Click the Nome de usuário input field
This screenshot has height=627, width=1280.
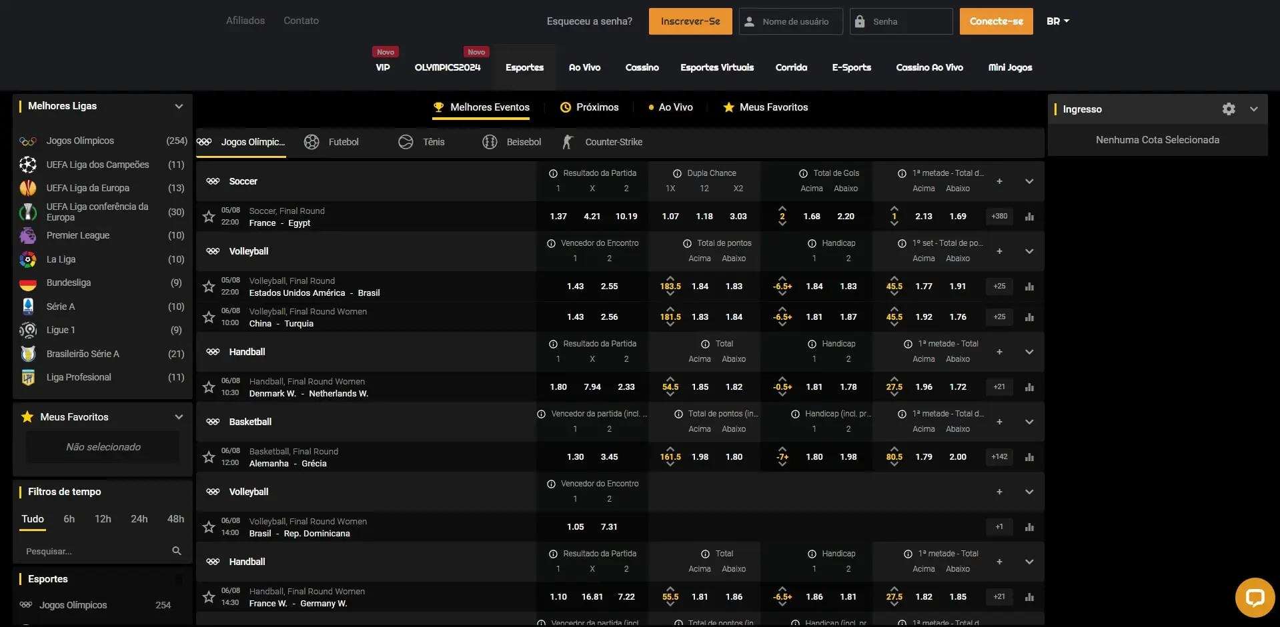click(x=796, y=21)
